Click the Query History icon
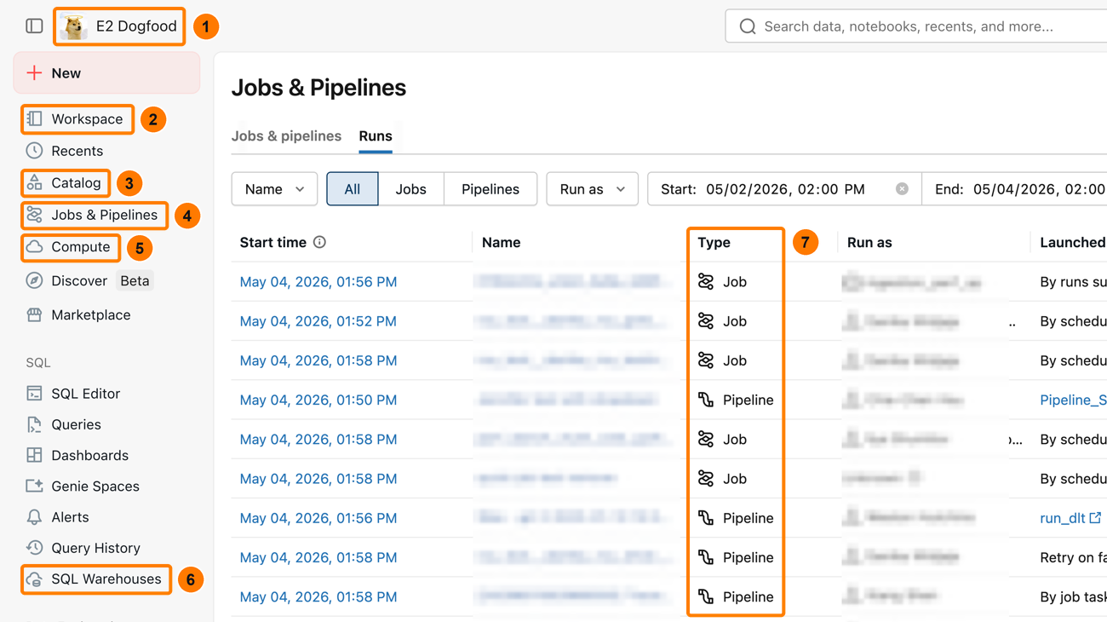Image resolution: width=1107 pixels, height=622 pixels. click(34, 548)
